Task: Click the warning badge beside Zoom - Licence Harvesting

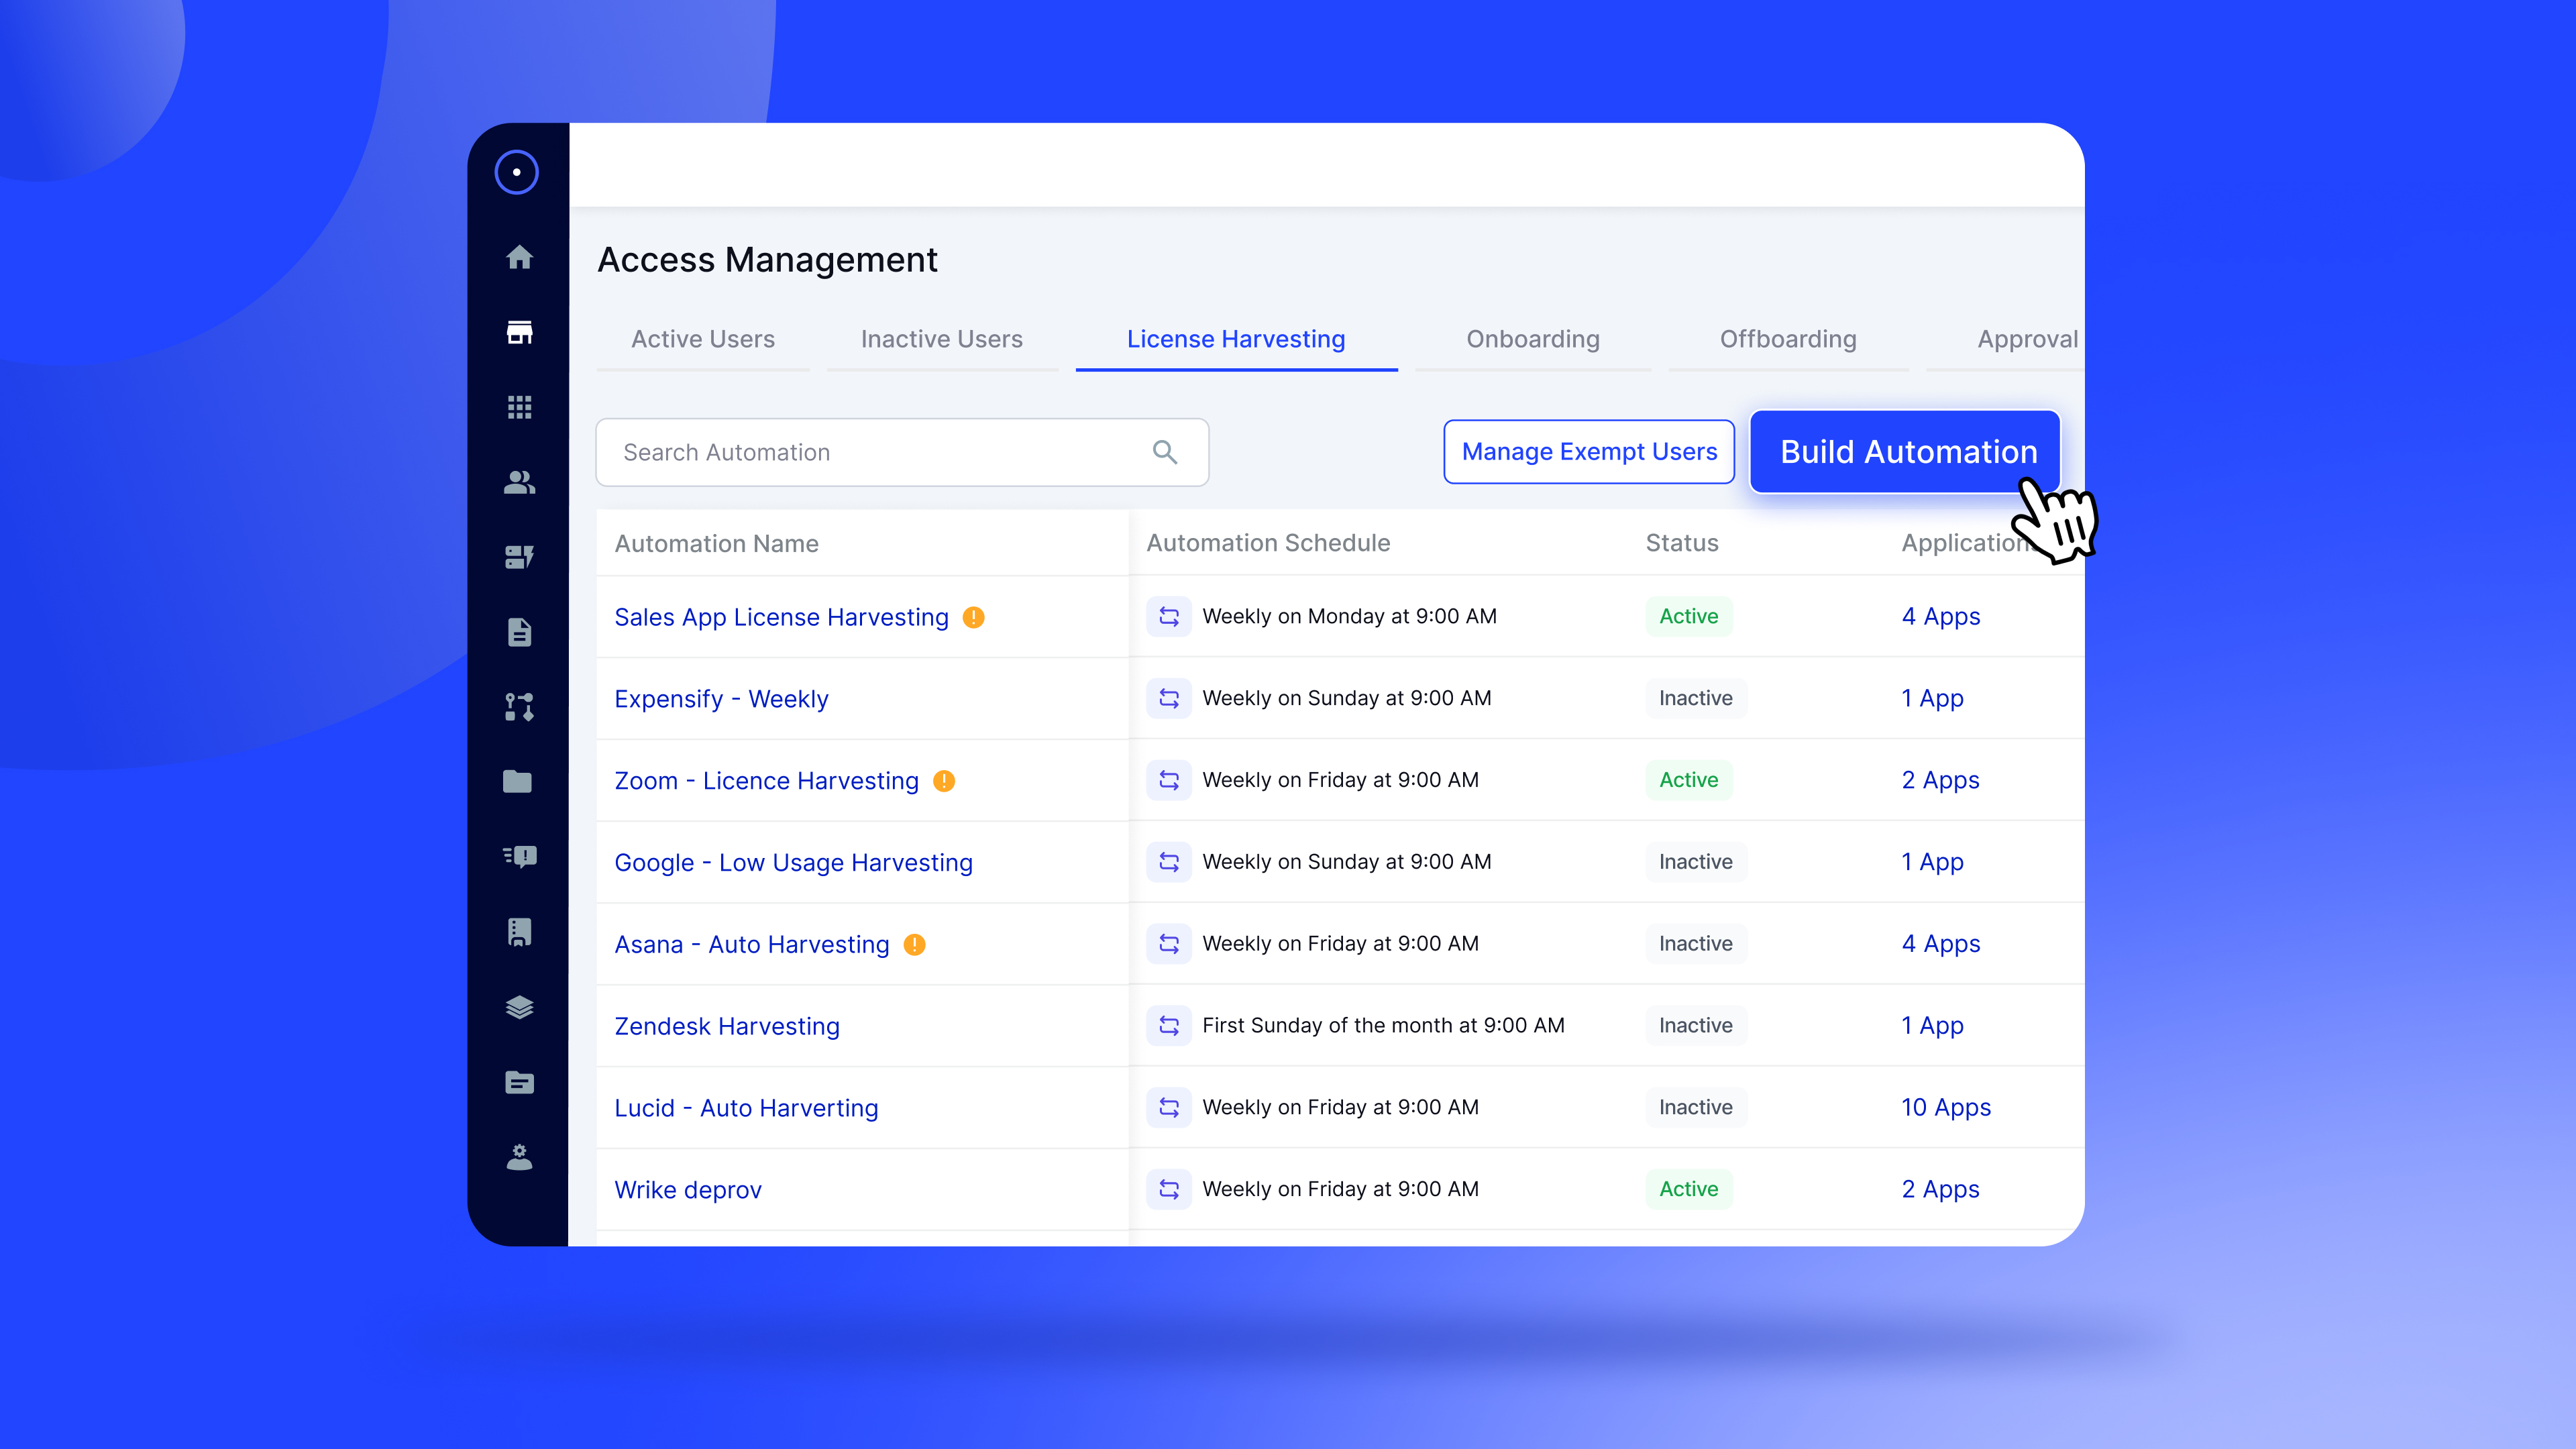Action: (x=943, y=781)
